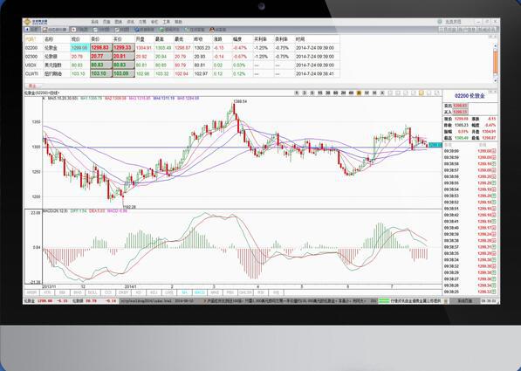Click the green refresh icon in toolbar

coord(161,30)
